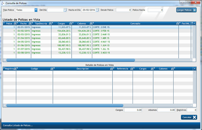This screenshot has width=202, height=130.
Task: Click search icon in Codigo column header
Action: click(x=51, y=69)
